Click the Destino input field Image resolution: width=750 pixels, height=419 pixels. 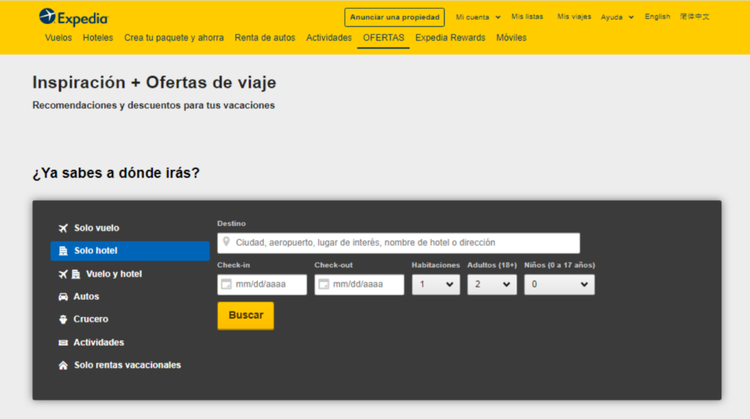point(398,243)
